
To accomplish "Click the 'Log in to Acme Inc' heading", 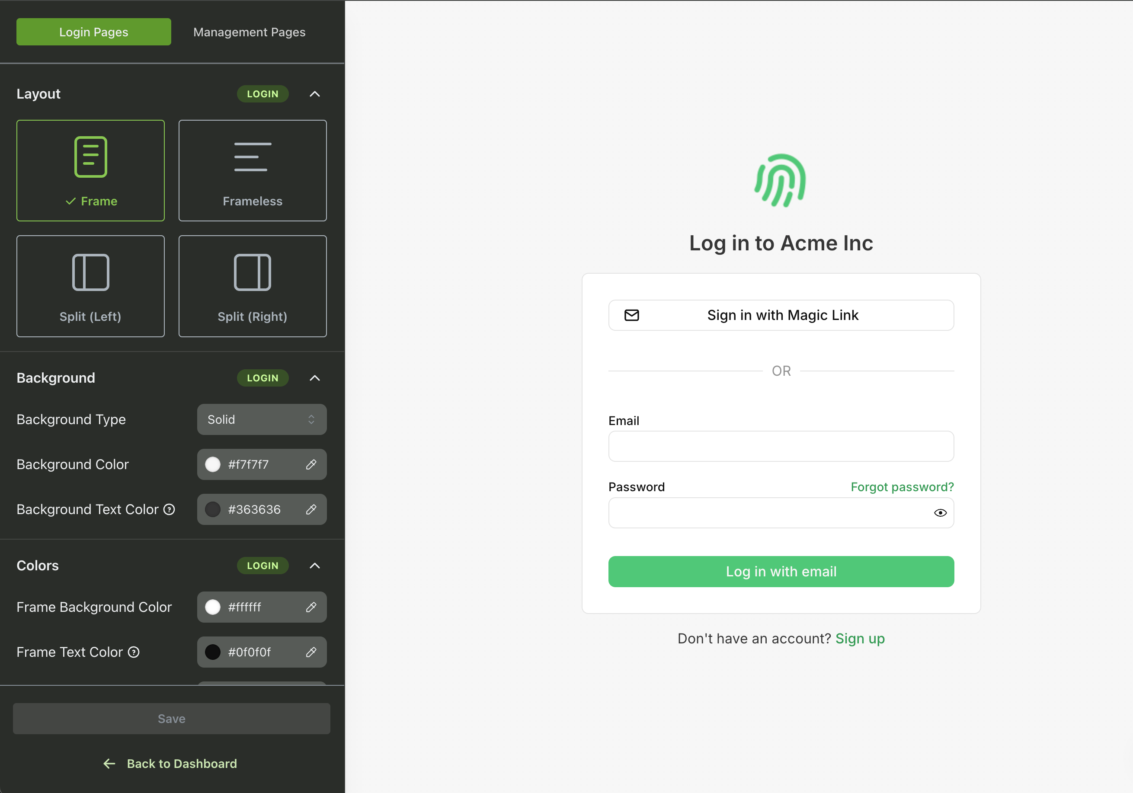I will point(781,243).
